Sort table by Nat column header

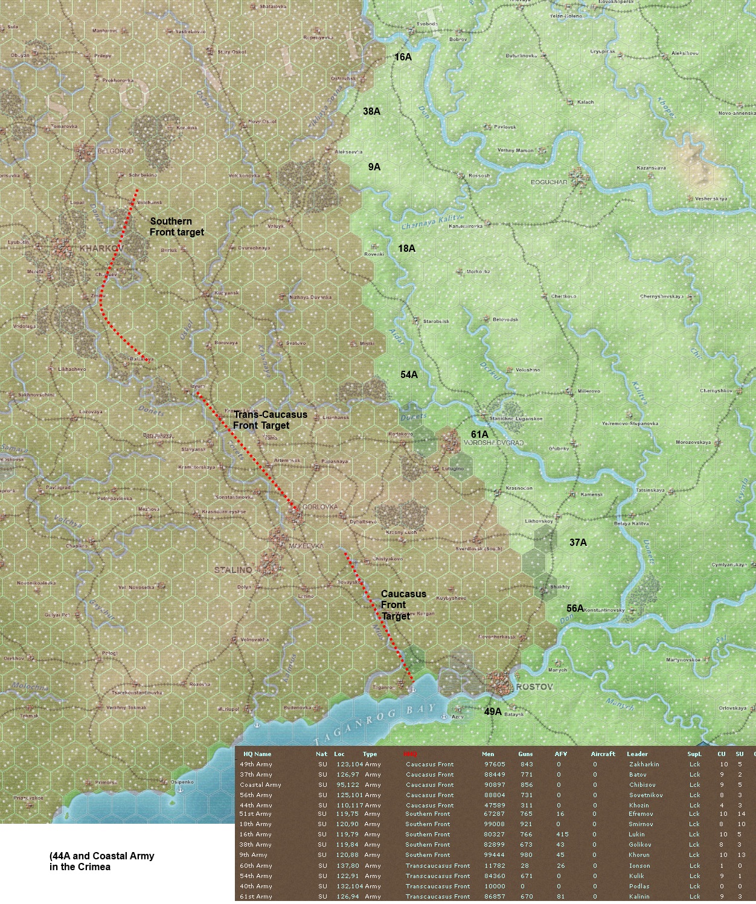[321, 754]
